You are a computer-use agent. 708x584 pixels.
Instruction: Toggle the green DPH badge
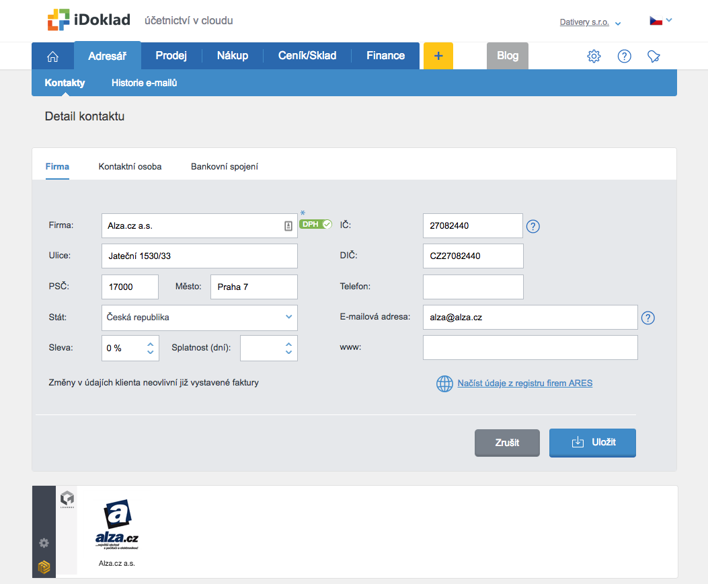(x=315, y=224)
